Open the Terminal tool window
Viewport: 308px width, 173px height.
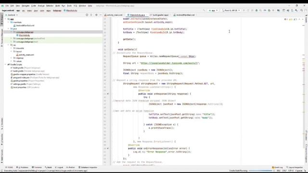[37, 167]
